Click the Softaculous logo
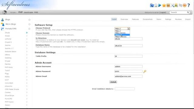The height and width of the screenshot is (109, 194). (x=16, y=5)
